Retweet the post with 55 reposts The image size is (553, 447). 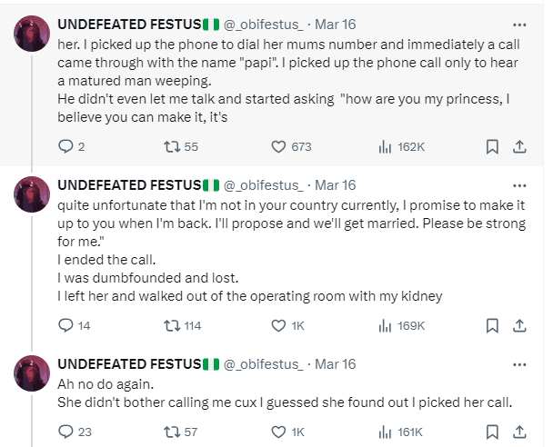pos(169,146)
